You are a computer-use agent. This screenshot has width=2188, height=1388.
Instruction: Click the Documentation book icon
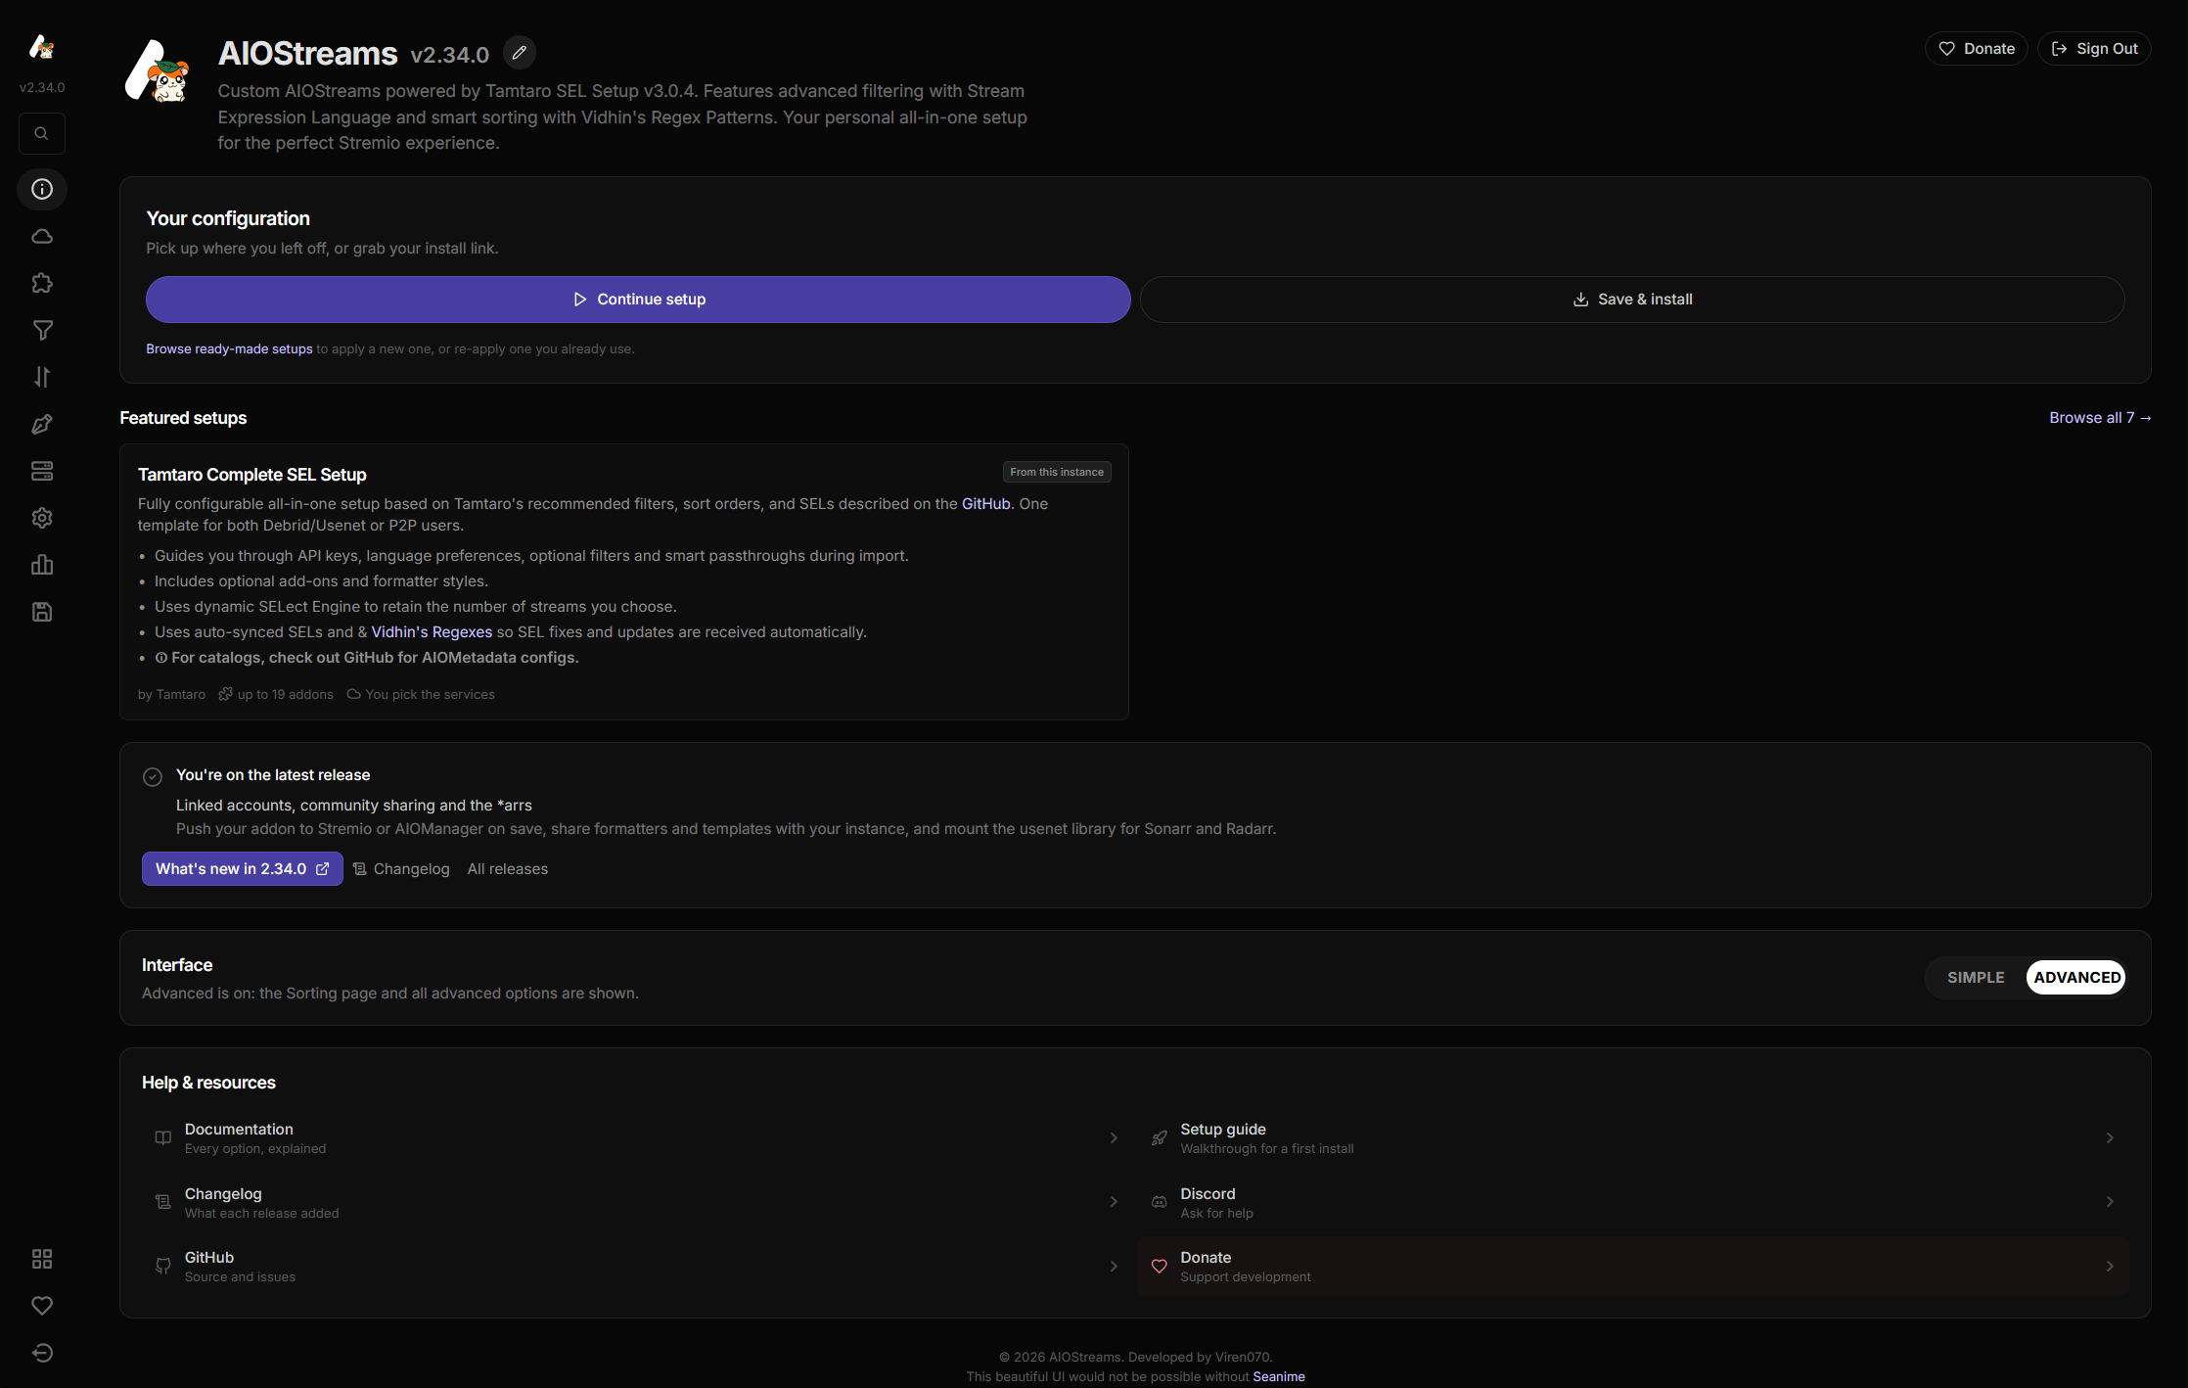pyautogui.click(x=163, y=1137)
